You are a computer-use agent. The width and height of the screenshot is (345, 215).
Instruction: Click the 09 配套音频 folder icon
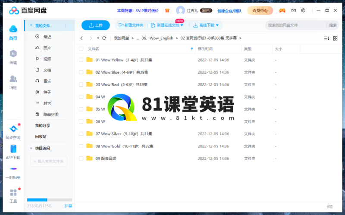[89, 158]
